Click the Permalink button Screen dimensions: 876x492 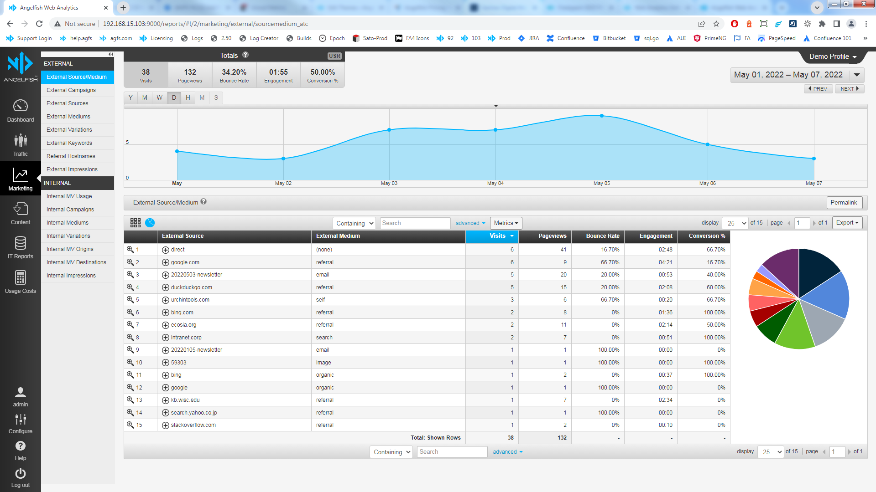(844, 203)
